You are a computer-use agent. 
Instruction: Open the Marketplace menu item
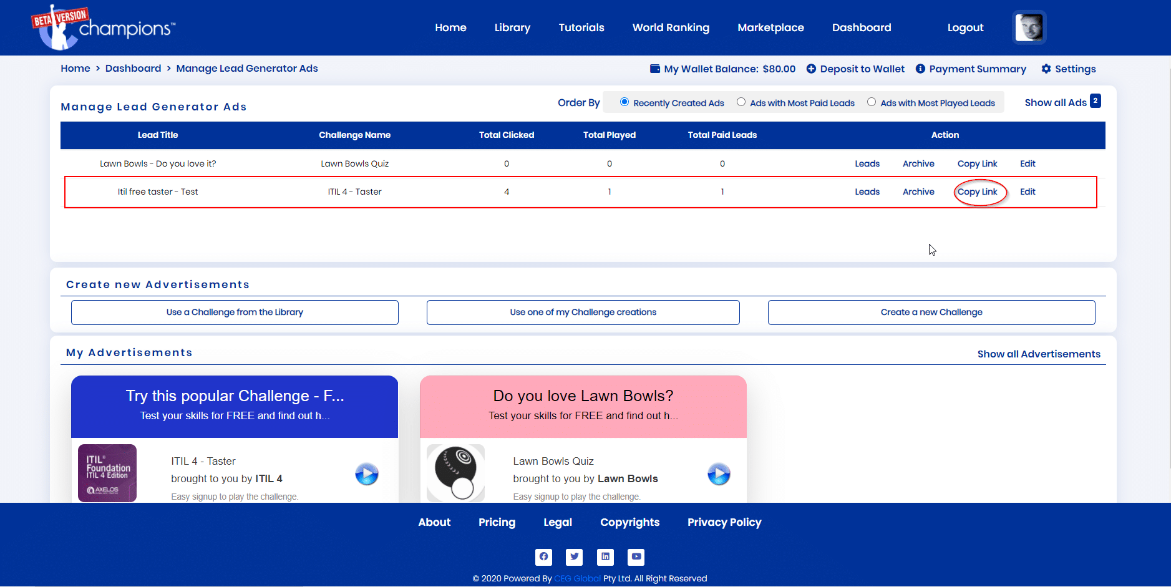coord(770,27)
